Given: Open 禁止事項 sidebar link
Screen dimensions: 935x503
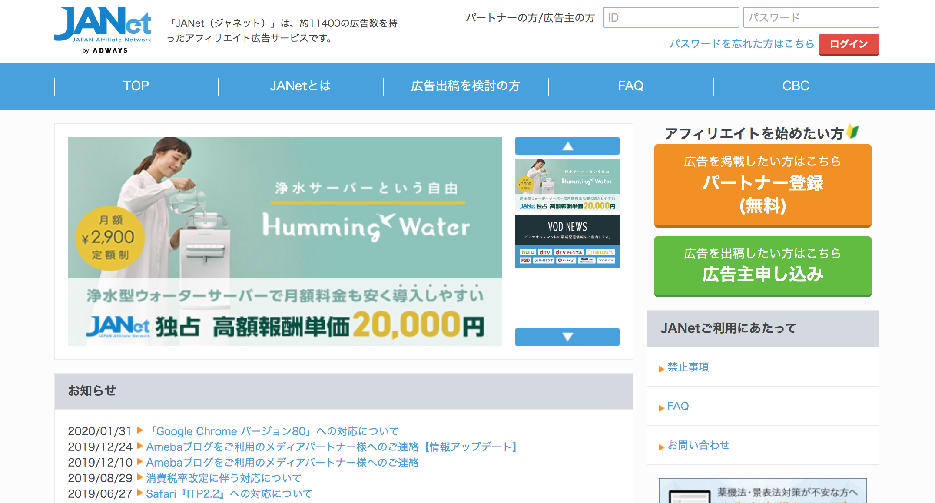Looking at the screenshot, I should click(688, 367).
